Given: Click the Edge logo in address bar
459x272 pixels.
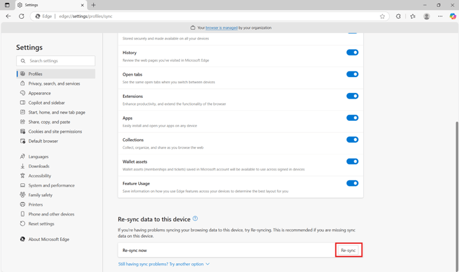Looking at the screenshot, I should click(x=38, y=16).
